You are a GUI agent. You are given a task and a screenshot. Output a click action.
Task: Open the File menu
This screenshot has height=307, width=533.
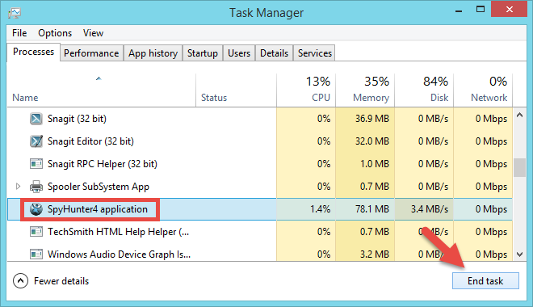click(19, 33)
